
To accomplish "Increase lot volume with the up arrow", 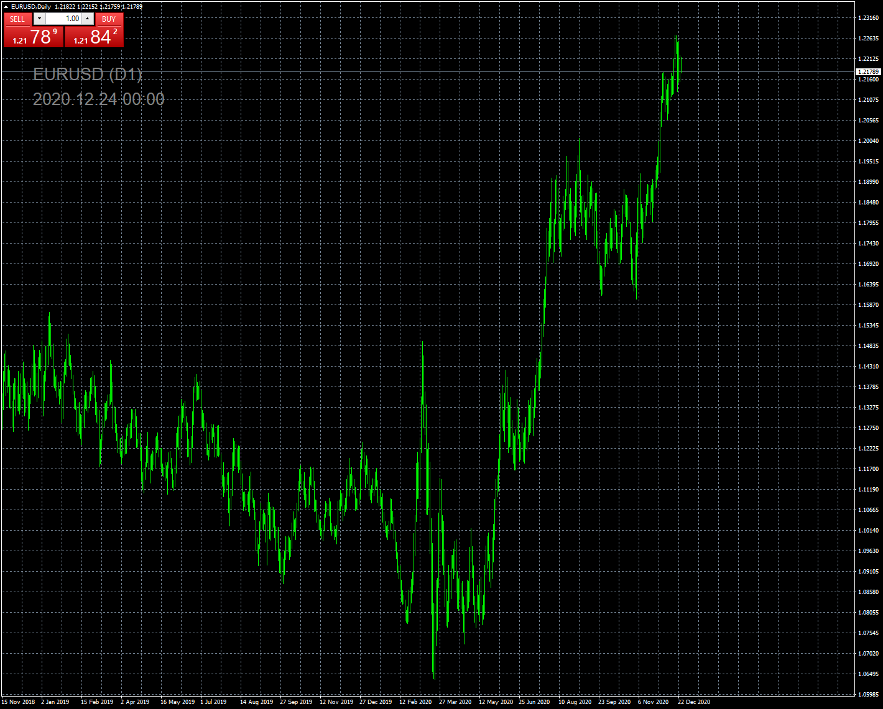I will tap(88, 19).
